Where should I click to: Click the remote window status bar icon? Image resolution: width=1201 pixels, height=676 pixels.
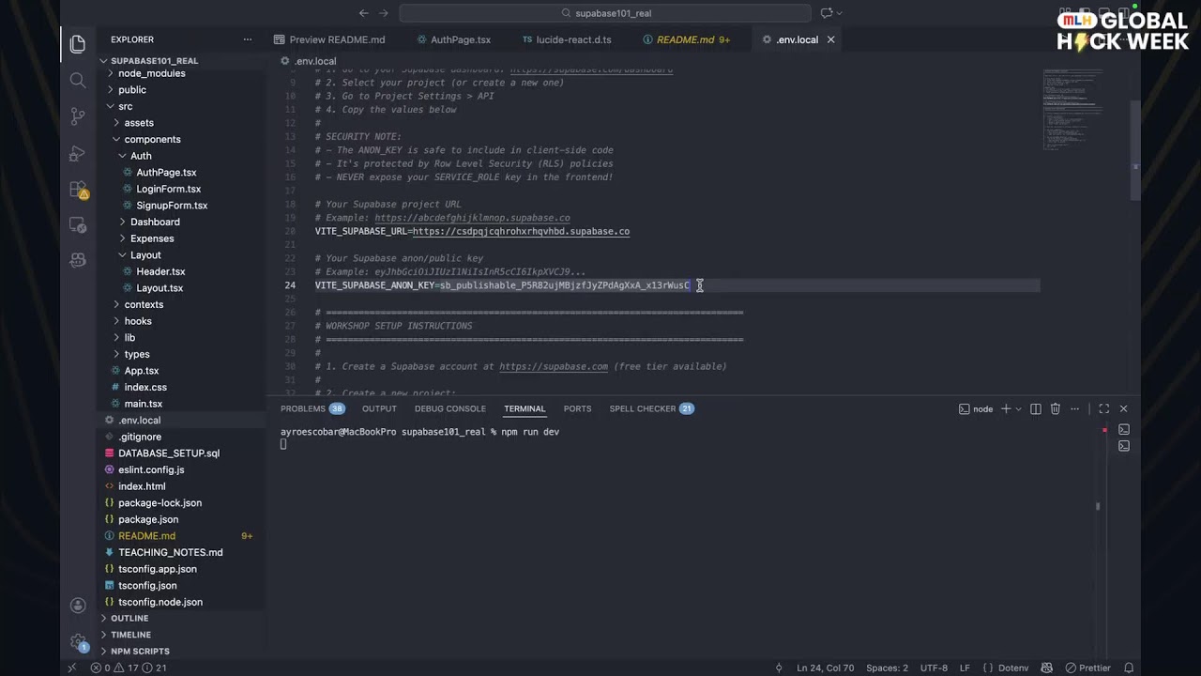[72, 668]
